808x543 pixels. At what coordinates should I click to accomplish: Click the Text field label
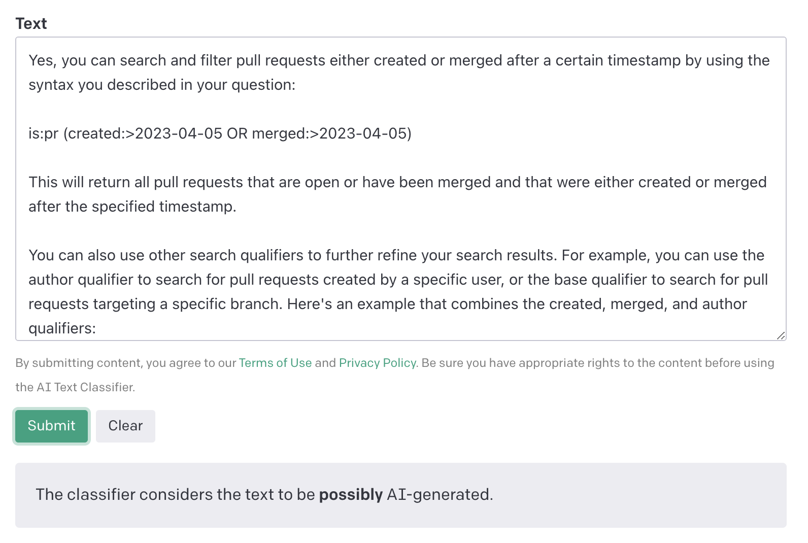click(x=31, y=23)
